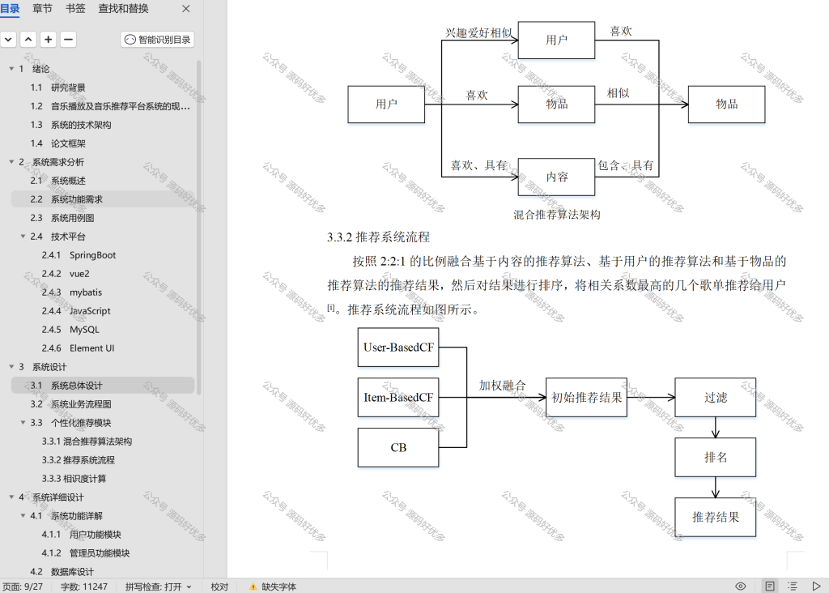Collapse the 2.4 技术平台 section
Image resolution: width=829 pixels, height=593 pixels.
tap(23, 237)
